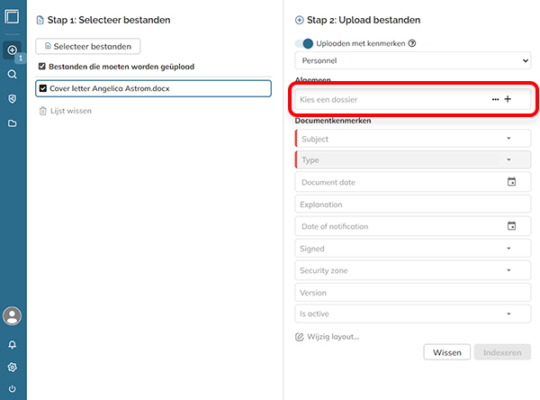Viewport: 540px width, 400px height.
Task: Click the power logout icon
Action: click(12, 389)
